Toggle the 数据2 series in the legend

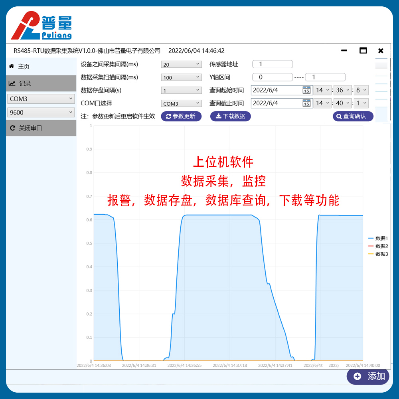tap(378, 246)
